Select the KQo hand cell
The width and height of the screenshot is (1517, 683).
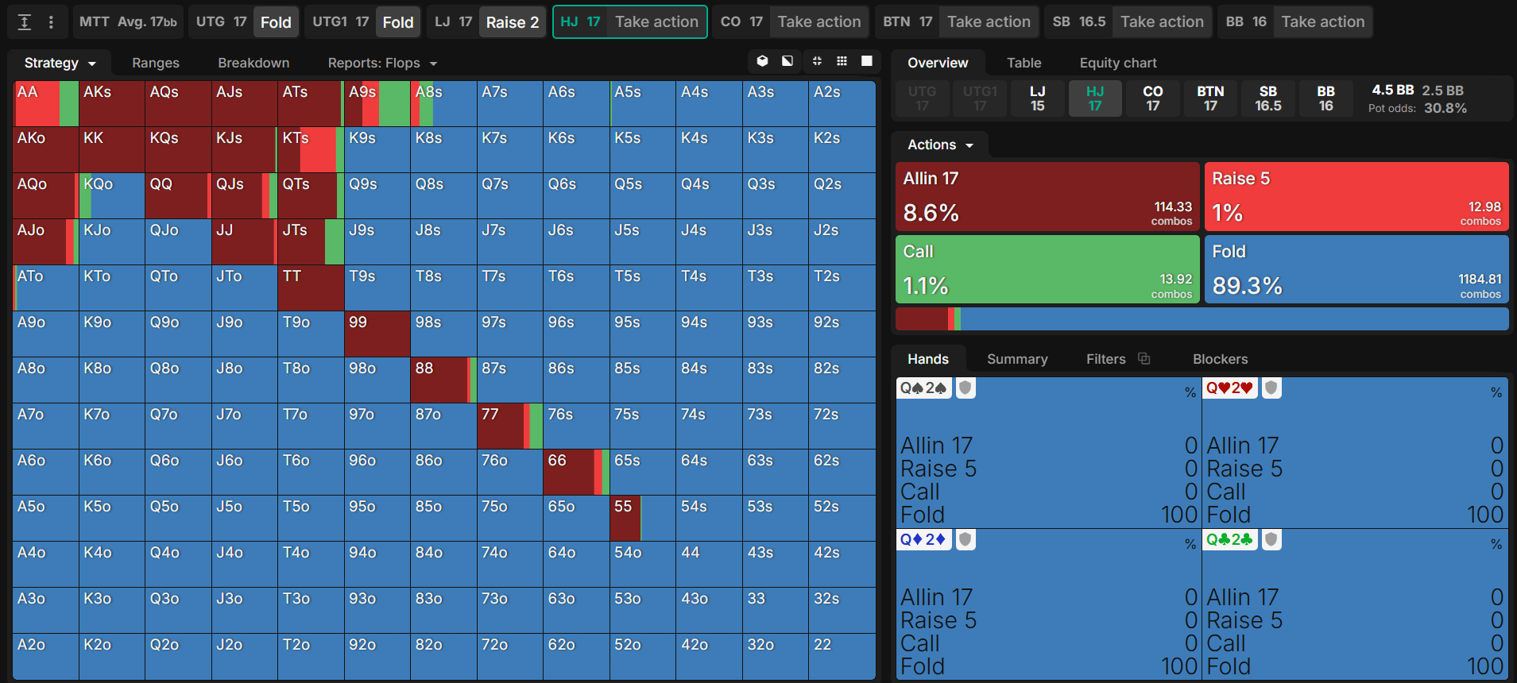(x=112, y=195)
